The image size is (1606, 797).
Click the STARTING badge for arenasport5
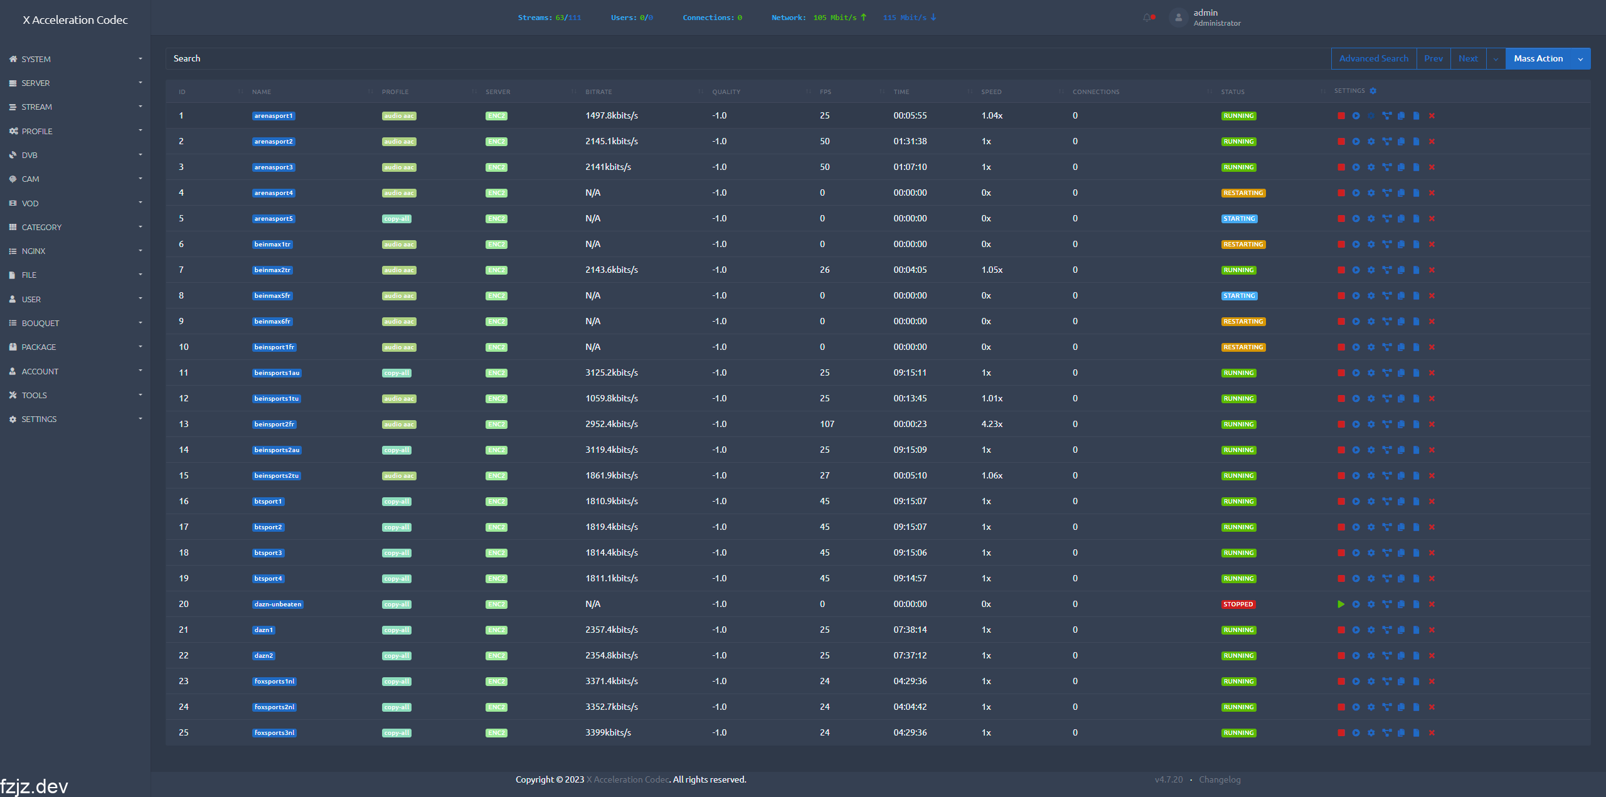click(1239, 219)
